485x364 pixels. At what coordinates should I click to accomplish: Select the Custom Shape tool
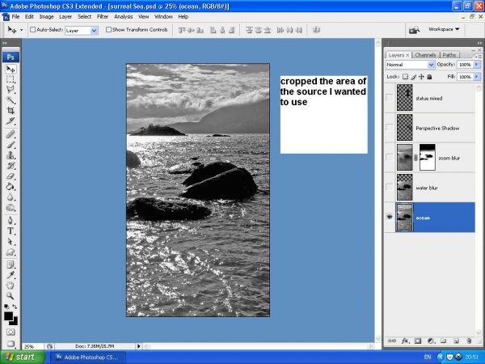coord(11,252)
